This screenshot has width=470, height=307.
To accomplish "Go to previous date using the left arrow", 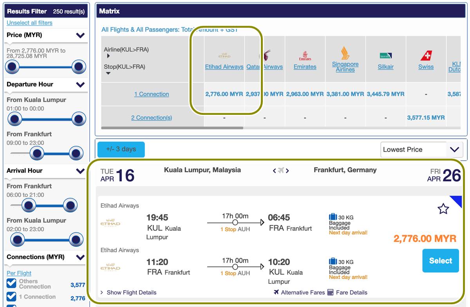I will pos(274,171).
